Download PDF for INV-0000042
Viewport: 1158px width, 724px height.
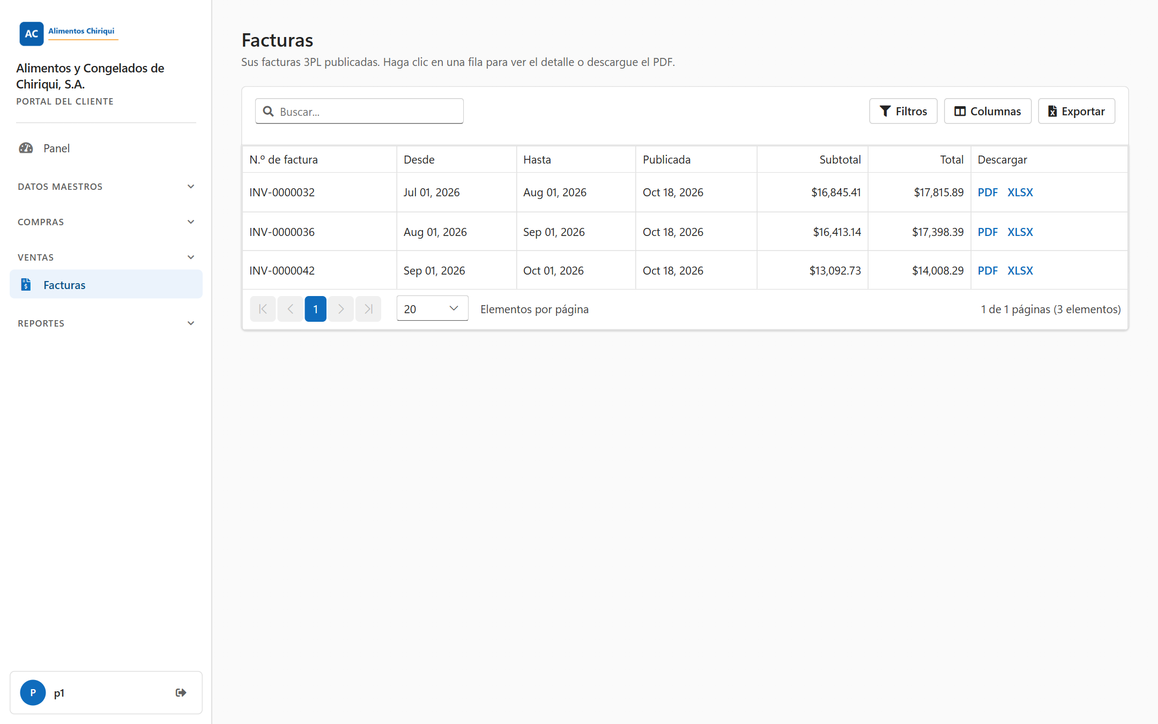click(x=988, y=270)
